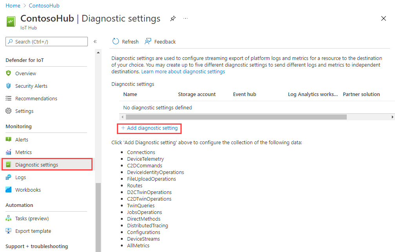Navigate to Home via the breadcrumb
Image resolution: width=395 pixels, height=252 pixels.
[13, 5]
